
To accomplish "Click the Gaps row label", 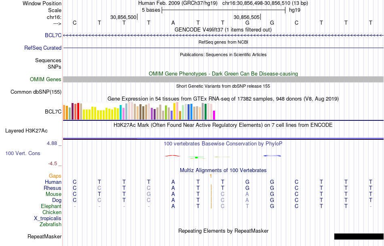I will pyautogui.click(x=55, y=176).
